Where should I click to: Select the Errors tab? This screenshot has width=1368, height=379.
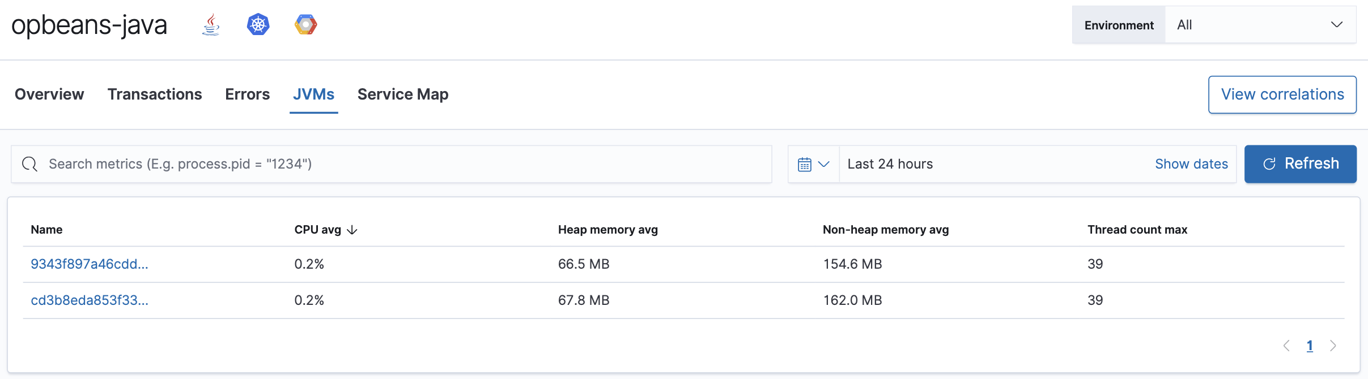tap(247, 94)
